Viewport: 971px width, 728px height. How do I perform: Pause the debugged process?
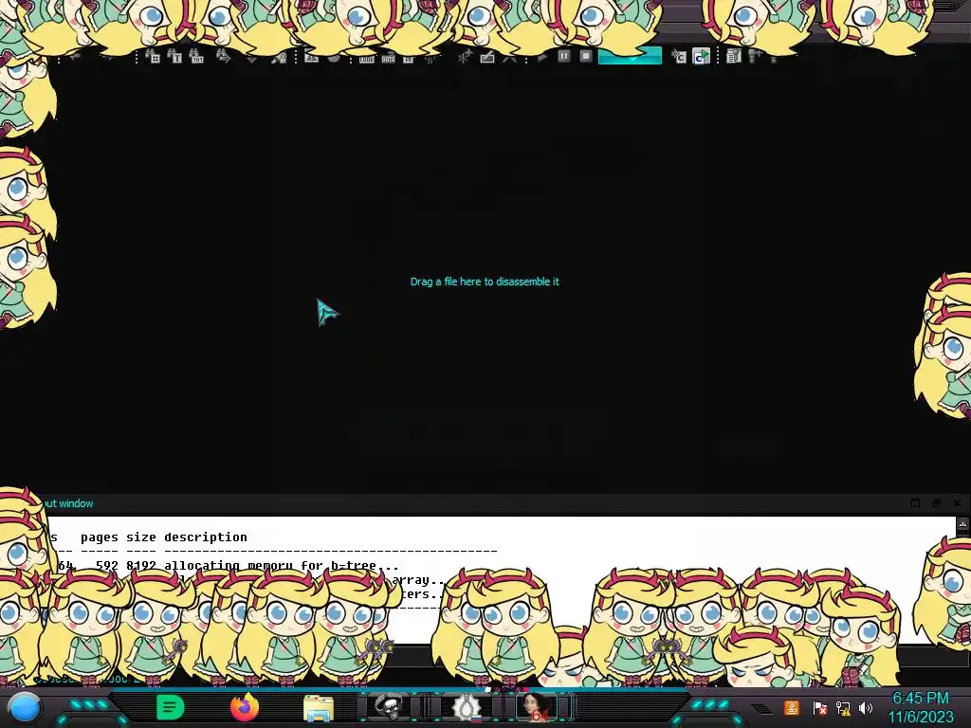coord(563,56)
